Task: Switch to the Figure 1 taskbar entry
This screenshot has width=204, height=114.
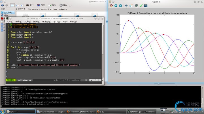Action: 21,112
